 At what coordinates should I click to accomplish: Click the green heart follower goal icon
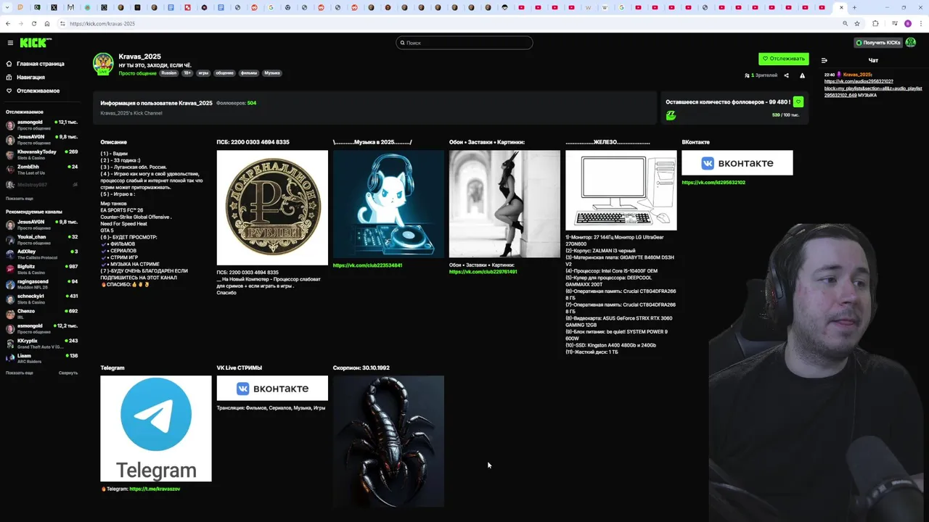[798, 102]
